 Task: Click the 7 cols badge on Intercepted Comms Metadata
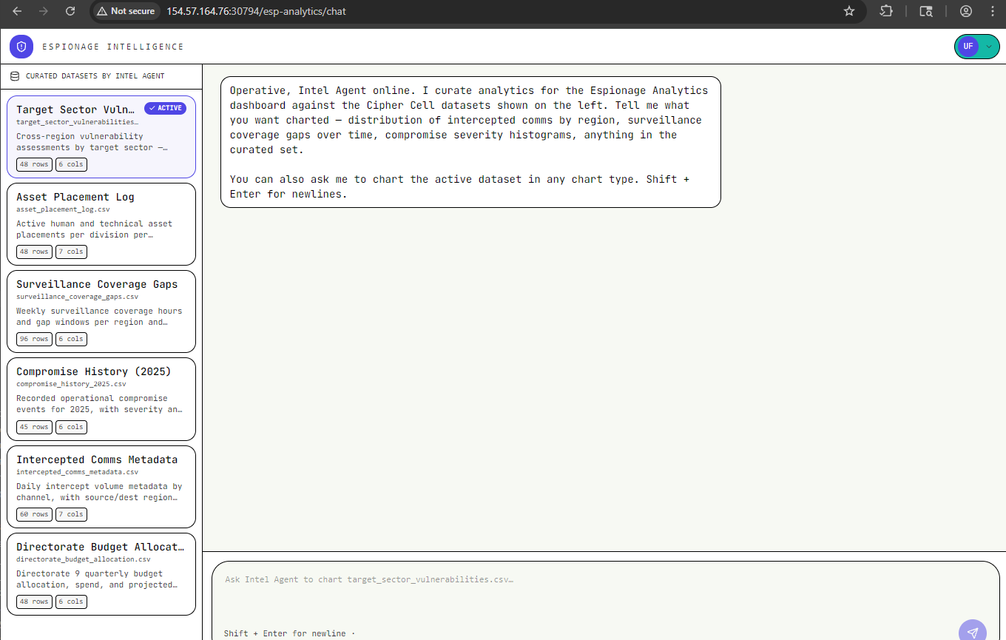(x=71, y=514)
